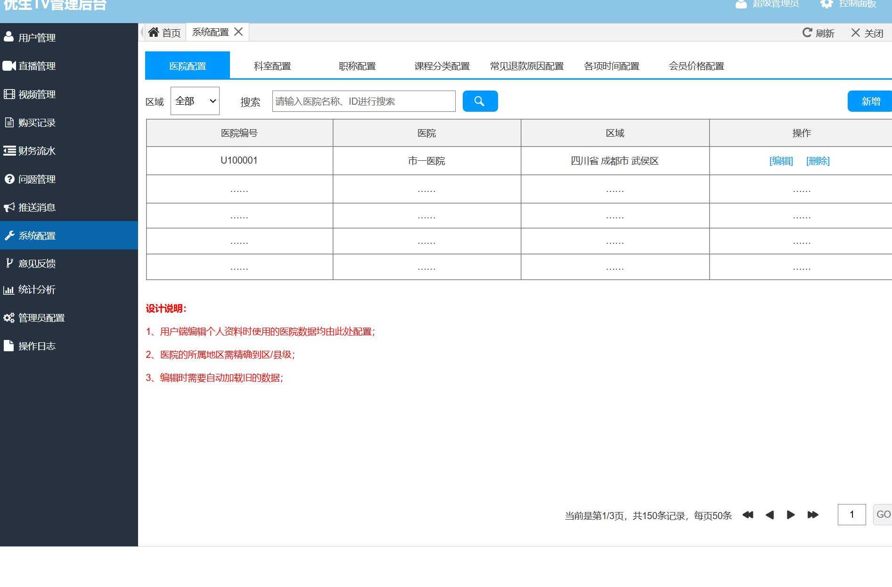The image size is (892, 587).
Task: Click the page number input box
Action: [x=851, y=514]
